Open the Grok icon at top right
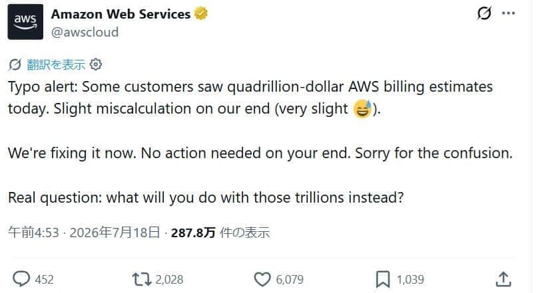 [x=483, y=13]
